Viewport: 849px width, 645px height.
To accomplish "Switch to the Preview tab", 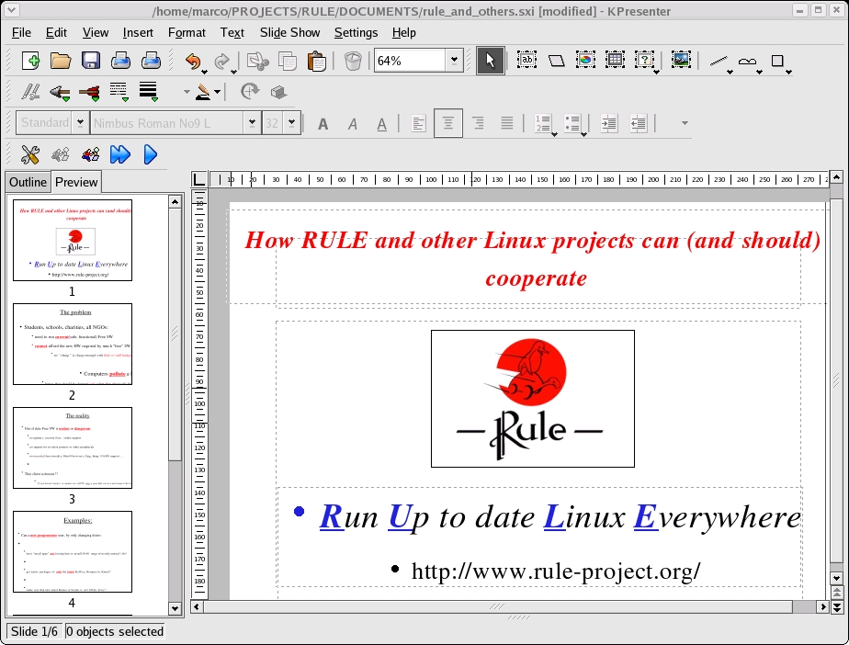I will [x=76, y=182].
